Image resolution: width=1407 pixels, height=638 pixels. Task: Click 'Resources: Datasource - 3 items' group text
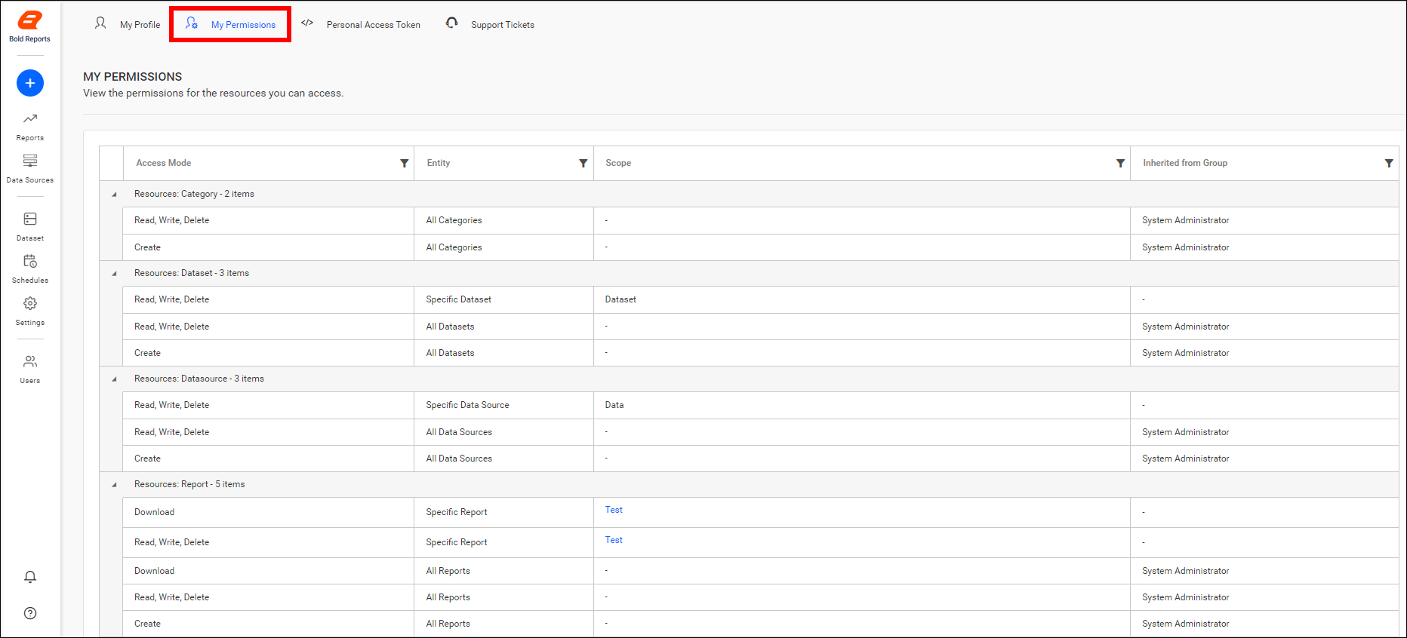pos(199,379)
